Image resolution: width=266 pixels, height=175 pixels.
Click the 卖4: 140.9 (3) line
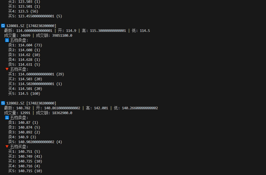click(21, 137)
